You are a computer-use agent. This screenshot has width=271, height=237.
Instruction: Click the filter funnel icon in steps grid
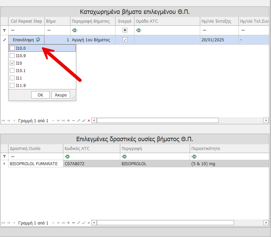(4, 30)
